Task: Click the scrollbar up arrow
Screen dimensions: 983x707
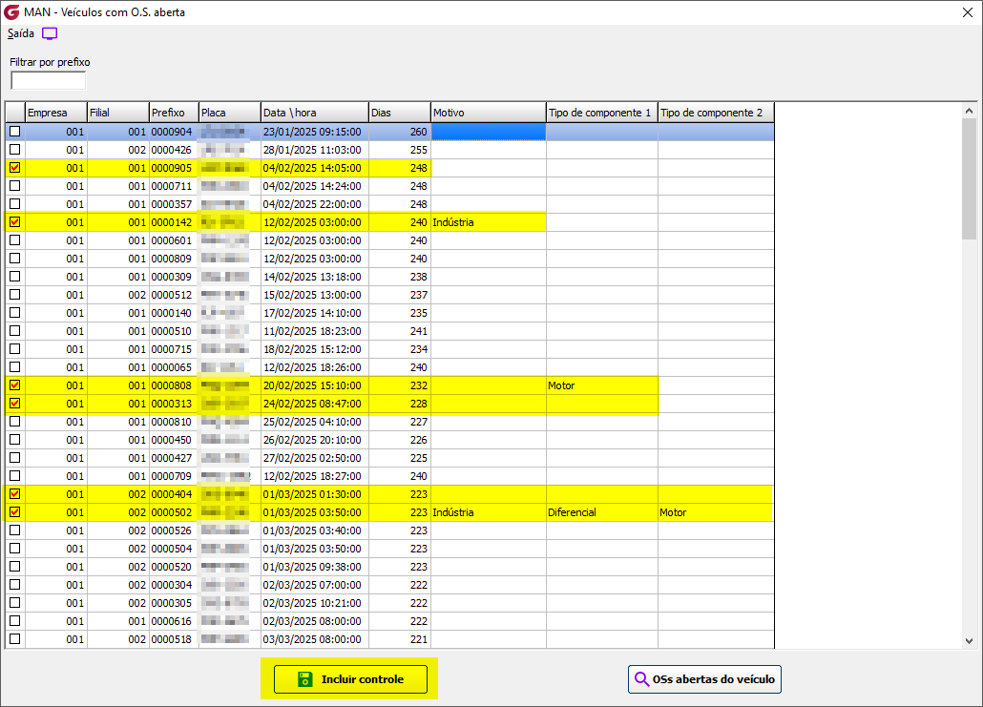Action: [970, 111]
